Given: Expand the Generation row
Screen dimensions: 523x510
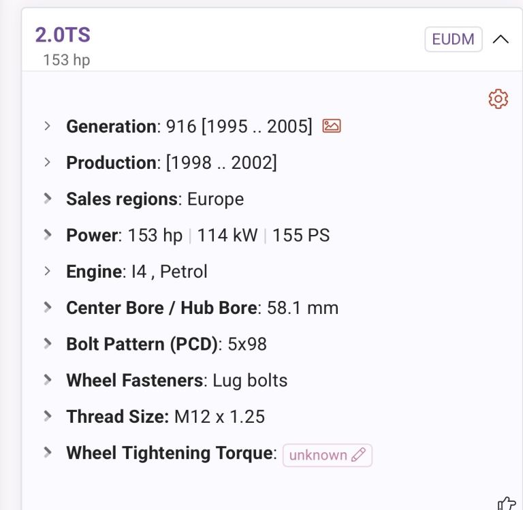Looking at the screenshot, I should tap(48, 126).
